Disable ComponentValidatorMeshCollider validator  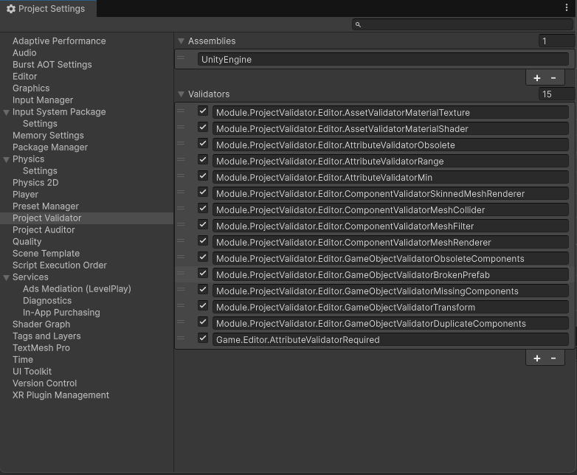[x=203, y=208]
